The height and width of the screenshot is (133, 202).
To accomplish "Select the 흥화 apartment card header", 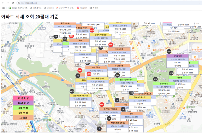I will tap(80, 40).
